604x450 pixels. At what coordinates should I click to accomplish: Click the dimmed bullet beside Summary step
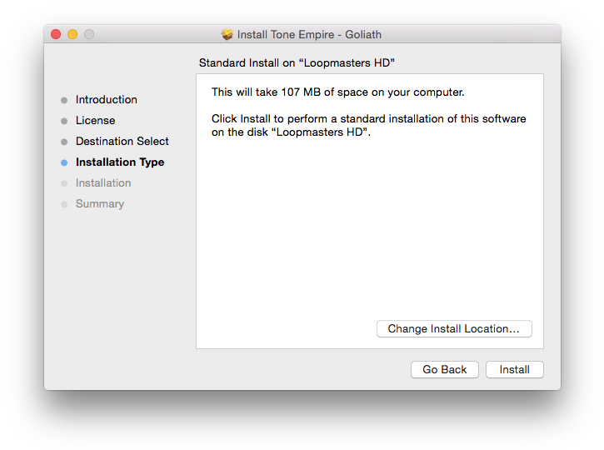coord(64,204)
